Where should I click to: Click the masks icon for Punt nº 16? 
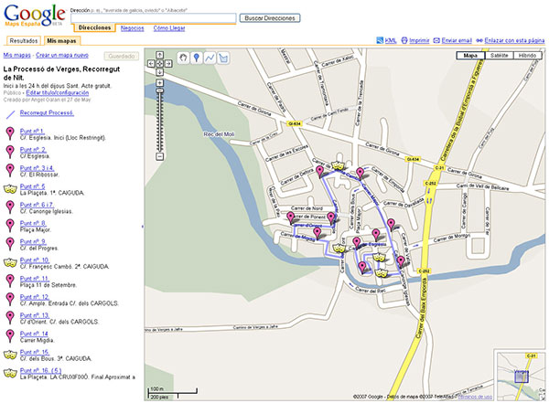tap(10, 373)
